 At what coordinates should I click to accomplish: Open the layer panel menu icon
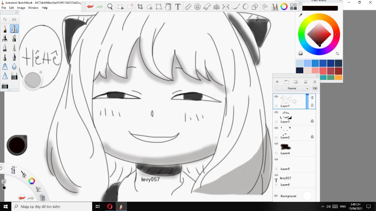(x=315, y=82)
